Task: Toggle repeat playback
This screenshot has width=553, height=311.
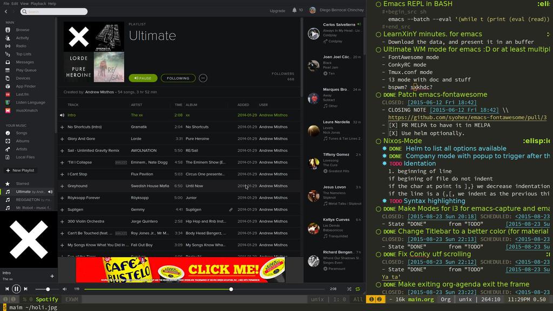Action: 358,289
